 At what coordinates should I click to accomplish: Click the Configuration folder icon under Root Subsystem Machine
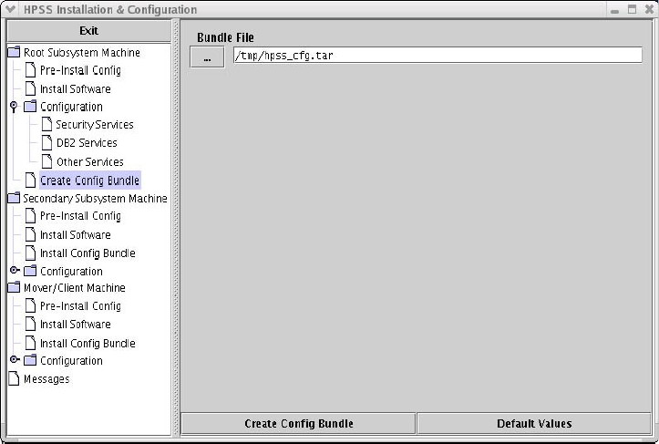(30, 107)
